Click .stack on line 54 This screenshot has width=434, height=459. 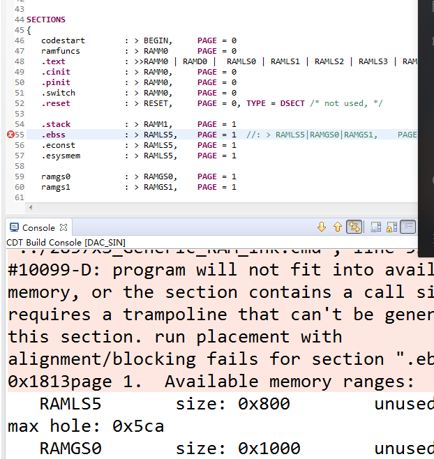56,124
